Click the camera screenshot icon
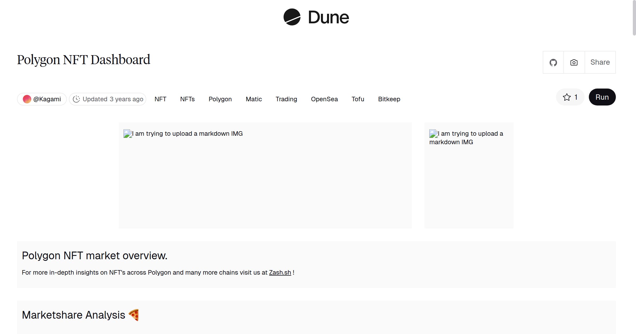The width and height of the screenshot is (636, 334). (x=574, y=62)
